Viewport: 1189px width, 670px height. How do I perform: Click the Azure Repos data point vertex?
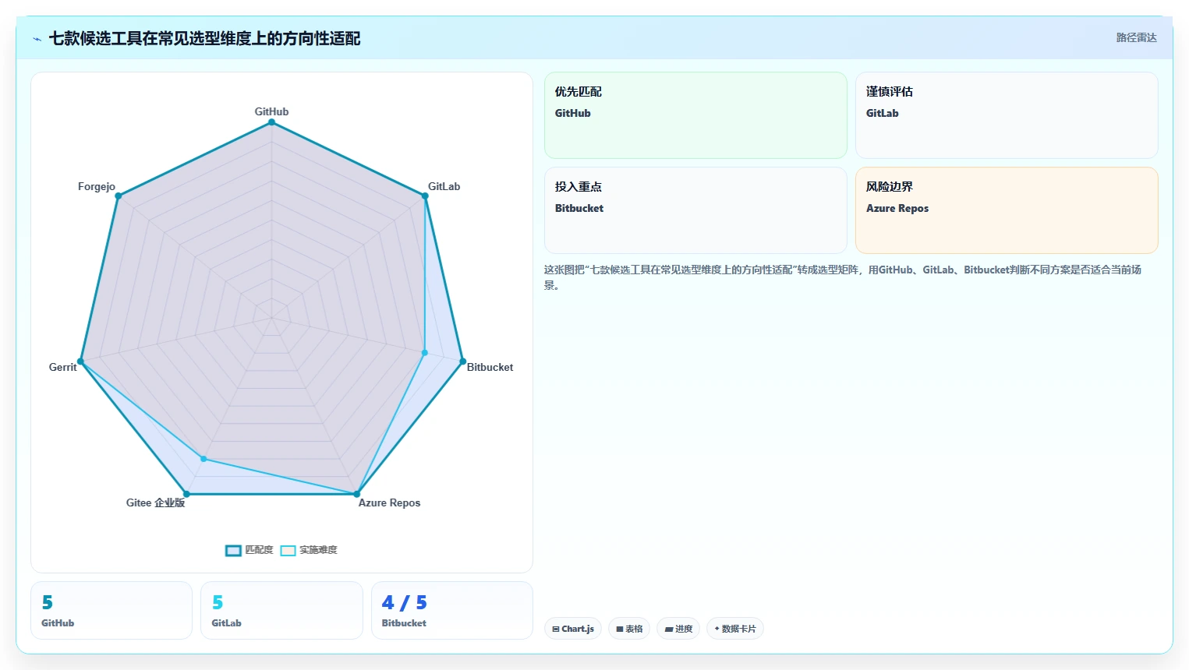[x=357, y=494]
